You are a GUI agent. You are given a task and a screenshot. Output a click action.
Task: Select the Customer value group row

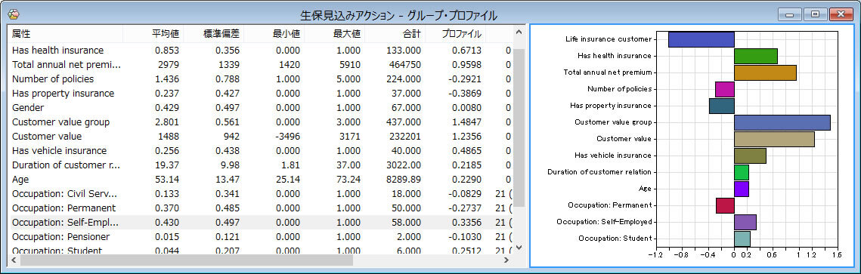[261, 122]
